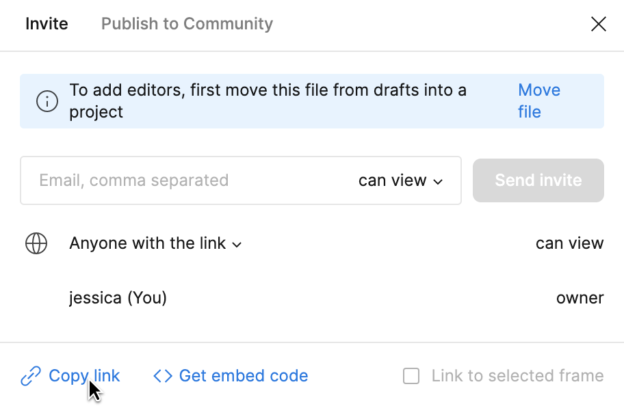The height and width of the screenshot is (406, 624).
Task: Click the Link to selected frame label text
Action: point(518,376)
